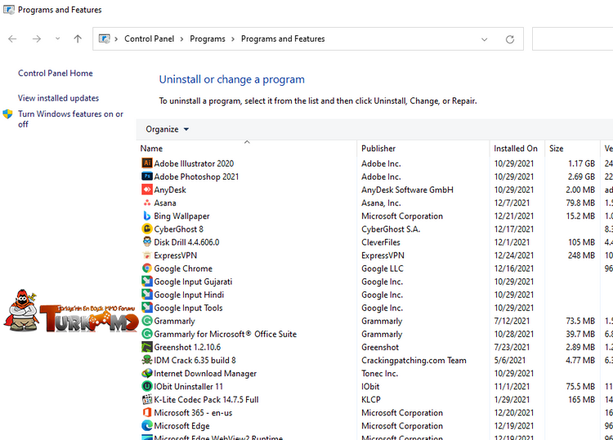Screen dimensions: 613x440
Task: Click the 248 MB size cell
Action: pos(581,256)
